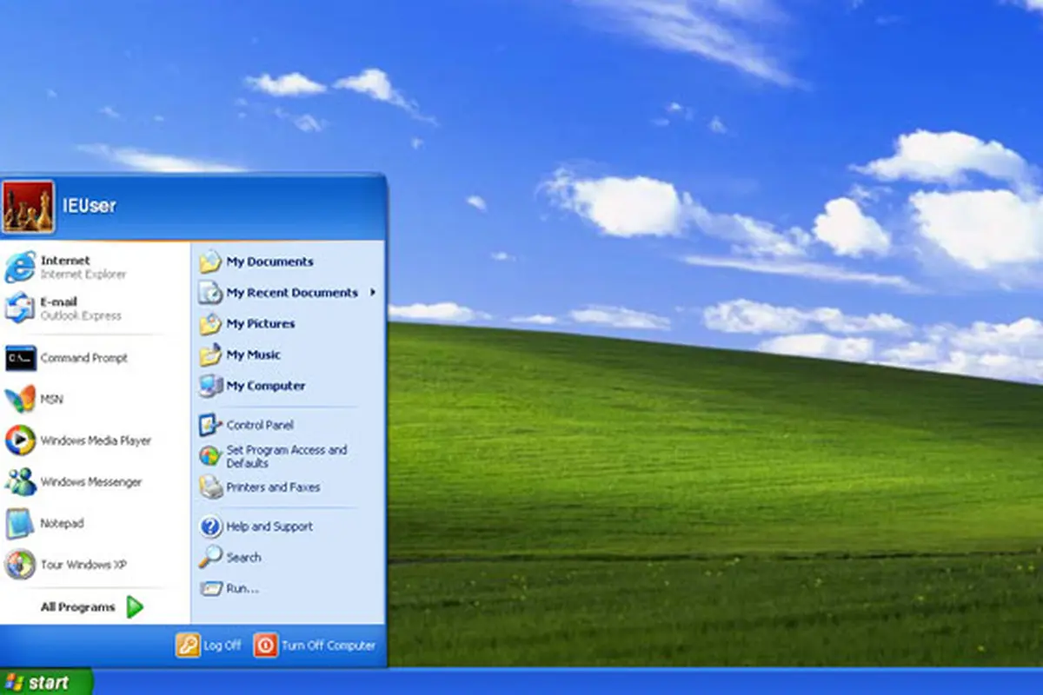Click the Outlook Express E-mail icon
Image resolution: width=1043 pixels, height=695 pixels.
(x=20, y=308)
